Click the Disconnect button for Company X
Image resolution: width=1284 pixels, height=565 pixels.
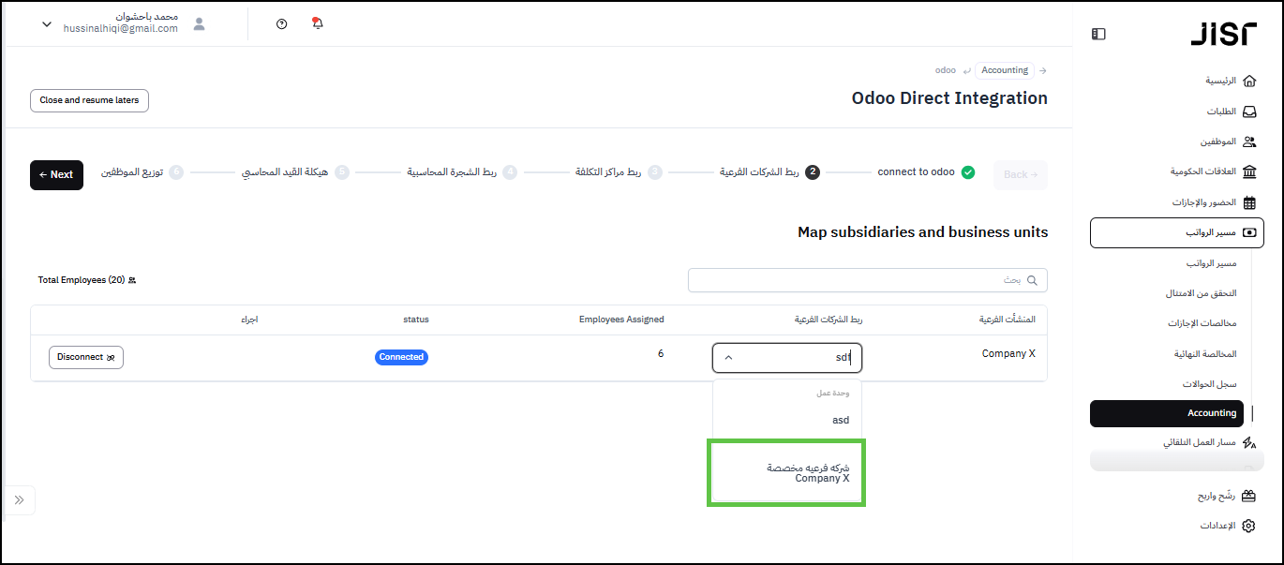(85, 357)
